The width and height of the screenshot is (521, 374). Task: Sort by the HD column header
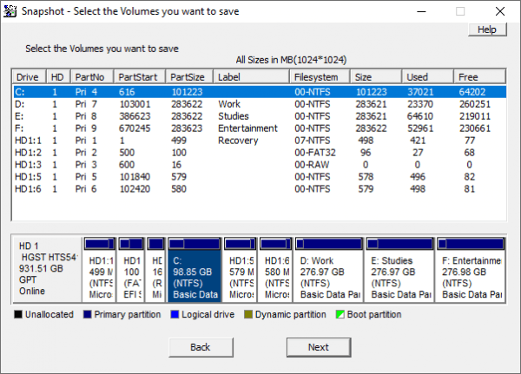click(58, 77)
